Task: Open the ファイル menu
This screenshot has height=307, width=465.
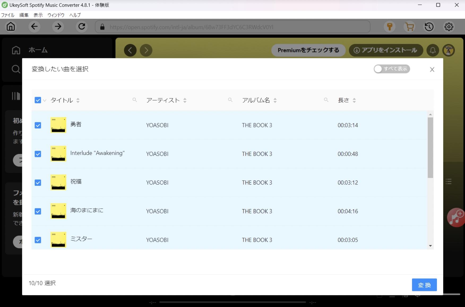Action: click(x=8, y=15)
